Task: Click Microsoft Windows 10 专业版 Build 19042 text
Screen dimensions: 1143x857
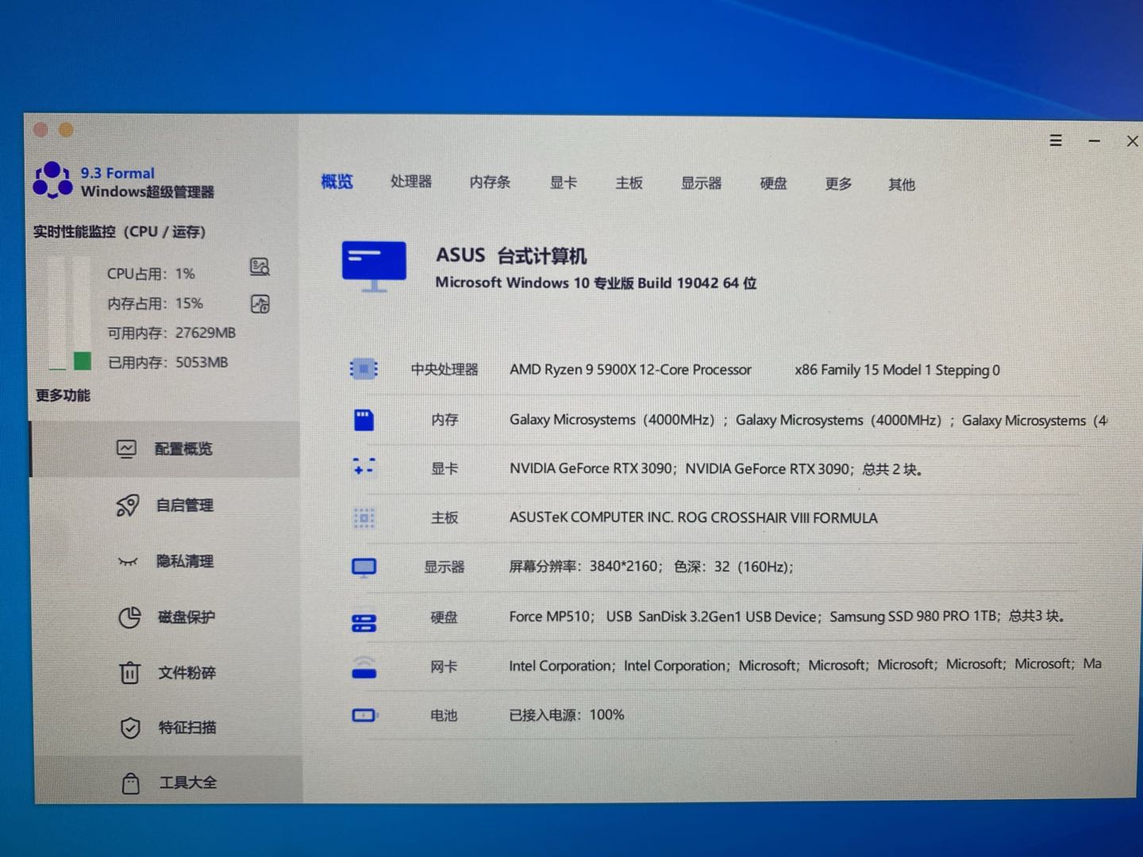Action: (x=596, y=282)
